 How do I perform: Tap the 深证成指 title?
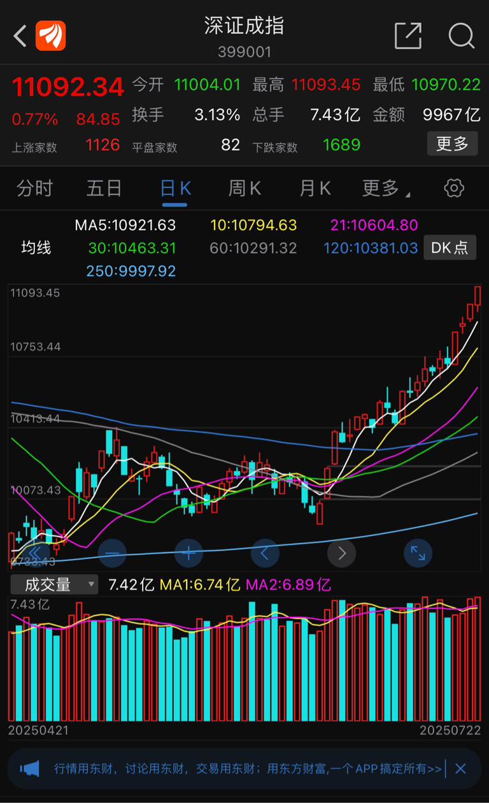pyautogui.click(x=244, y=25)
